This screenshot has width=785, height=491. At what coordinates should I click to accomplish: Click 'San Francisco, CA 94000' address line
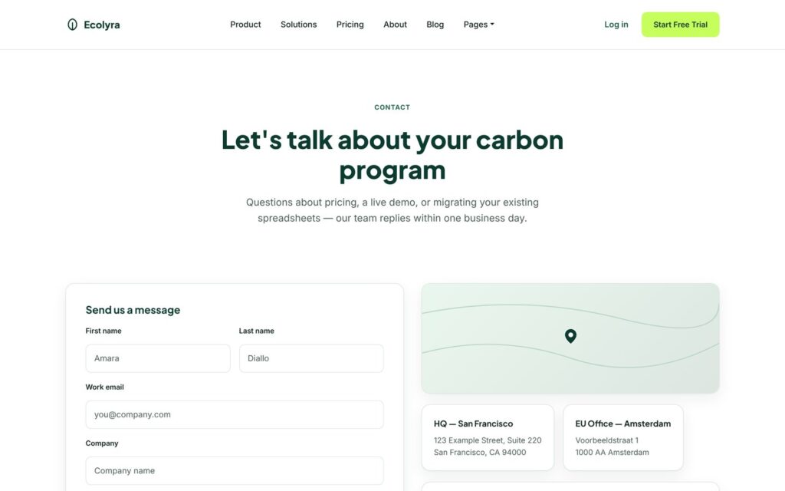click(x=480, y=453)
